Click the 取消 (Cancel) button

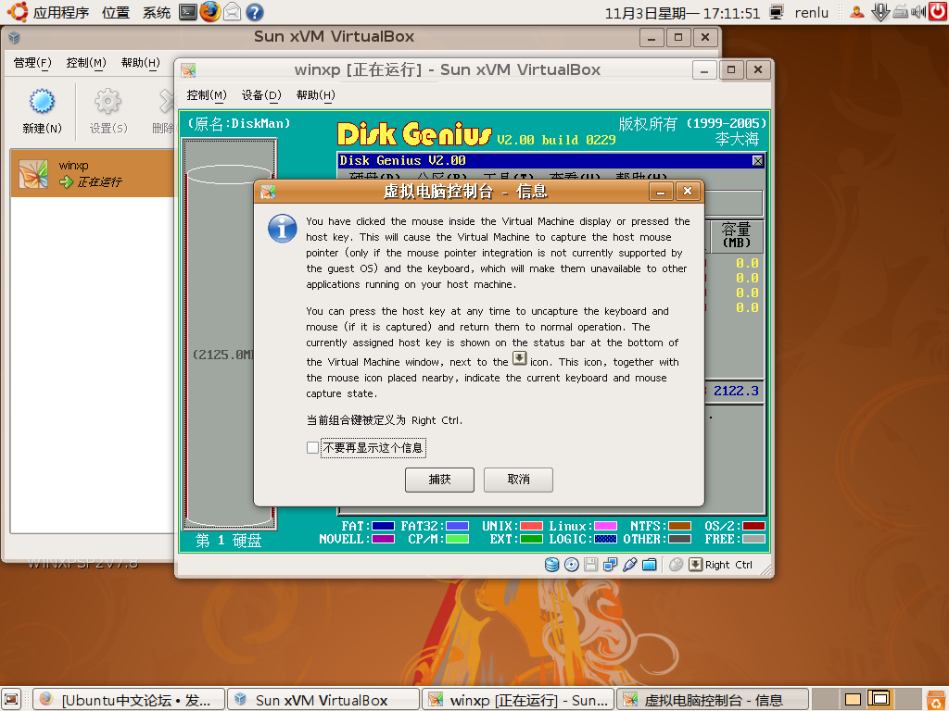pos(518,480)
